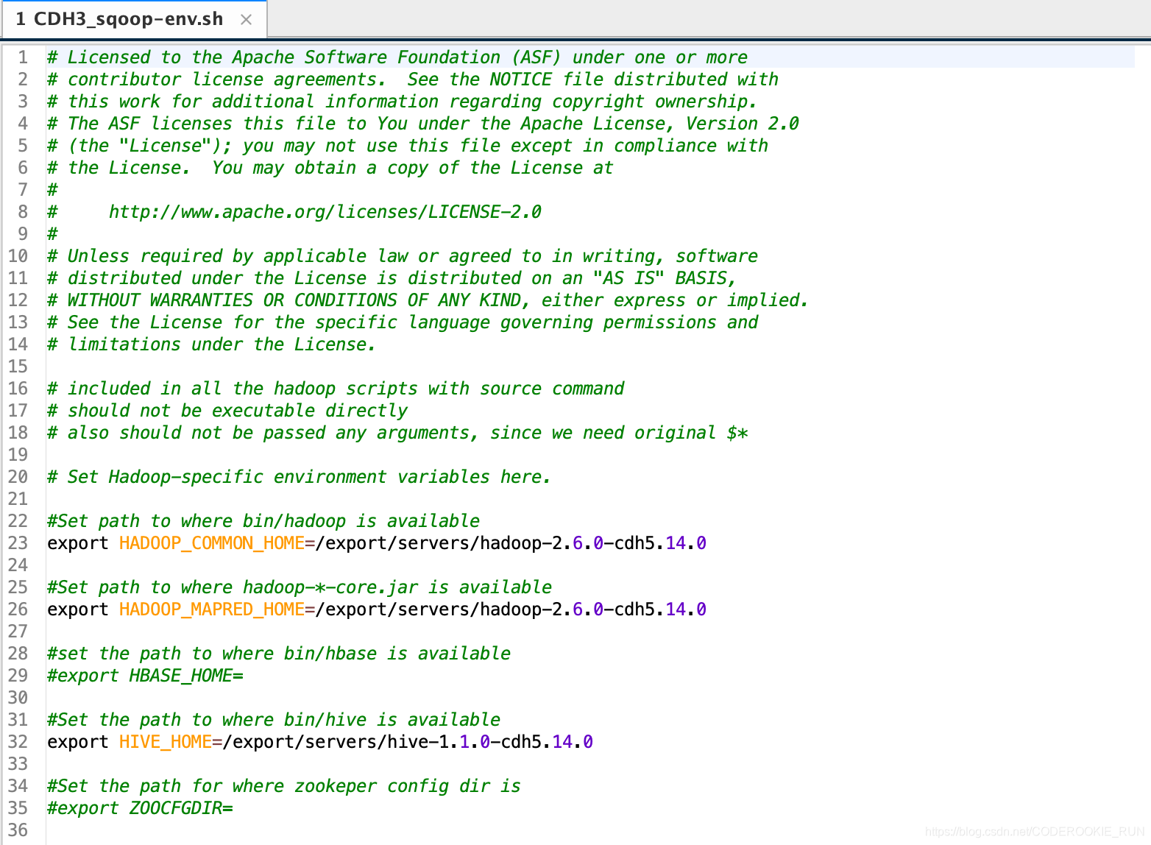This screenshot has width=1151, height=845.
Task: Click comment about zookeper config dir
Action: coord(284,786)
